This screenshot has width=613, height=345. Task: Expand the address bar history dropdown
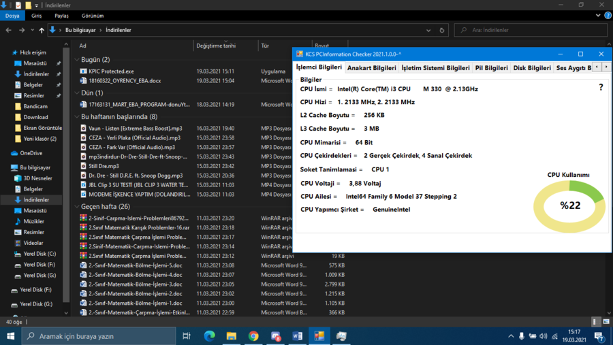428,31
